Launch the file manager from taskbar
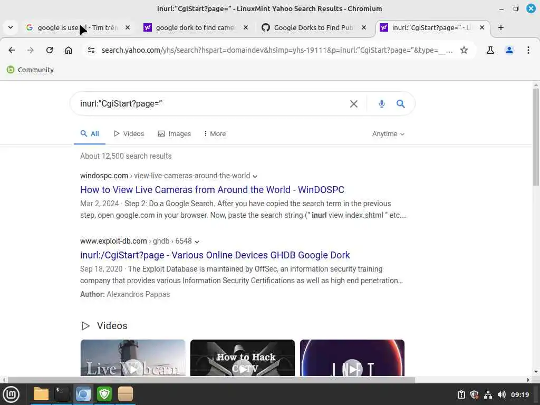 [x=41, y=394]
